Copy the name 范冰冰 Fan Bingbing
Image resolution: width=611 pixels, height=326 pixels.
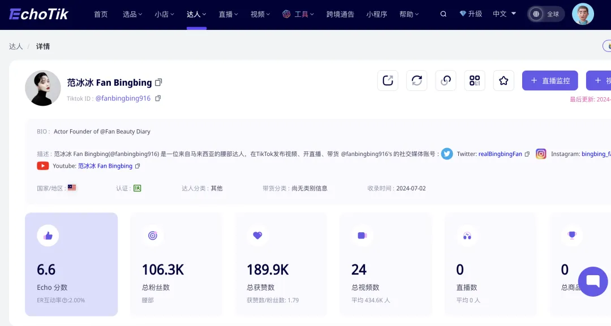point(158,82)
